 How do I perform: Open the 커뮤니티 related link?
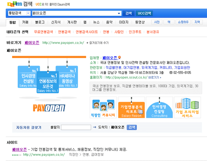166,68
